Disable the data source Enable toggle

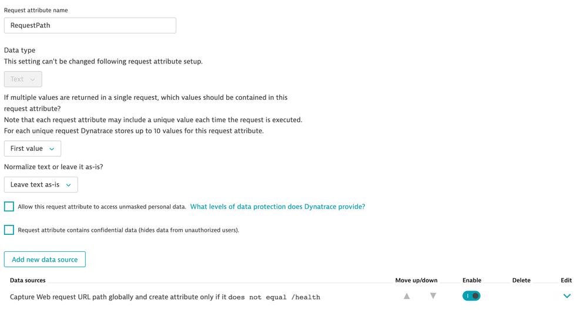point(471,296)
